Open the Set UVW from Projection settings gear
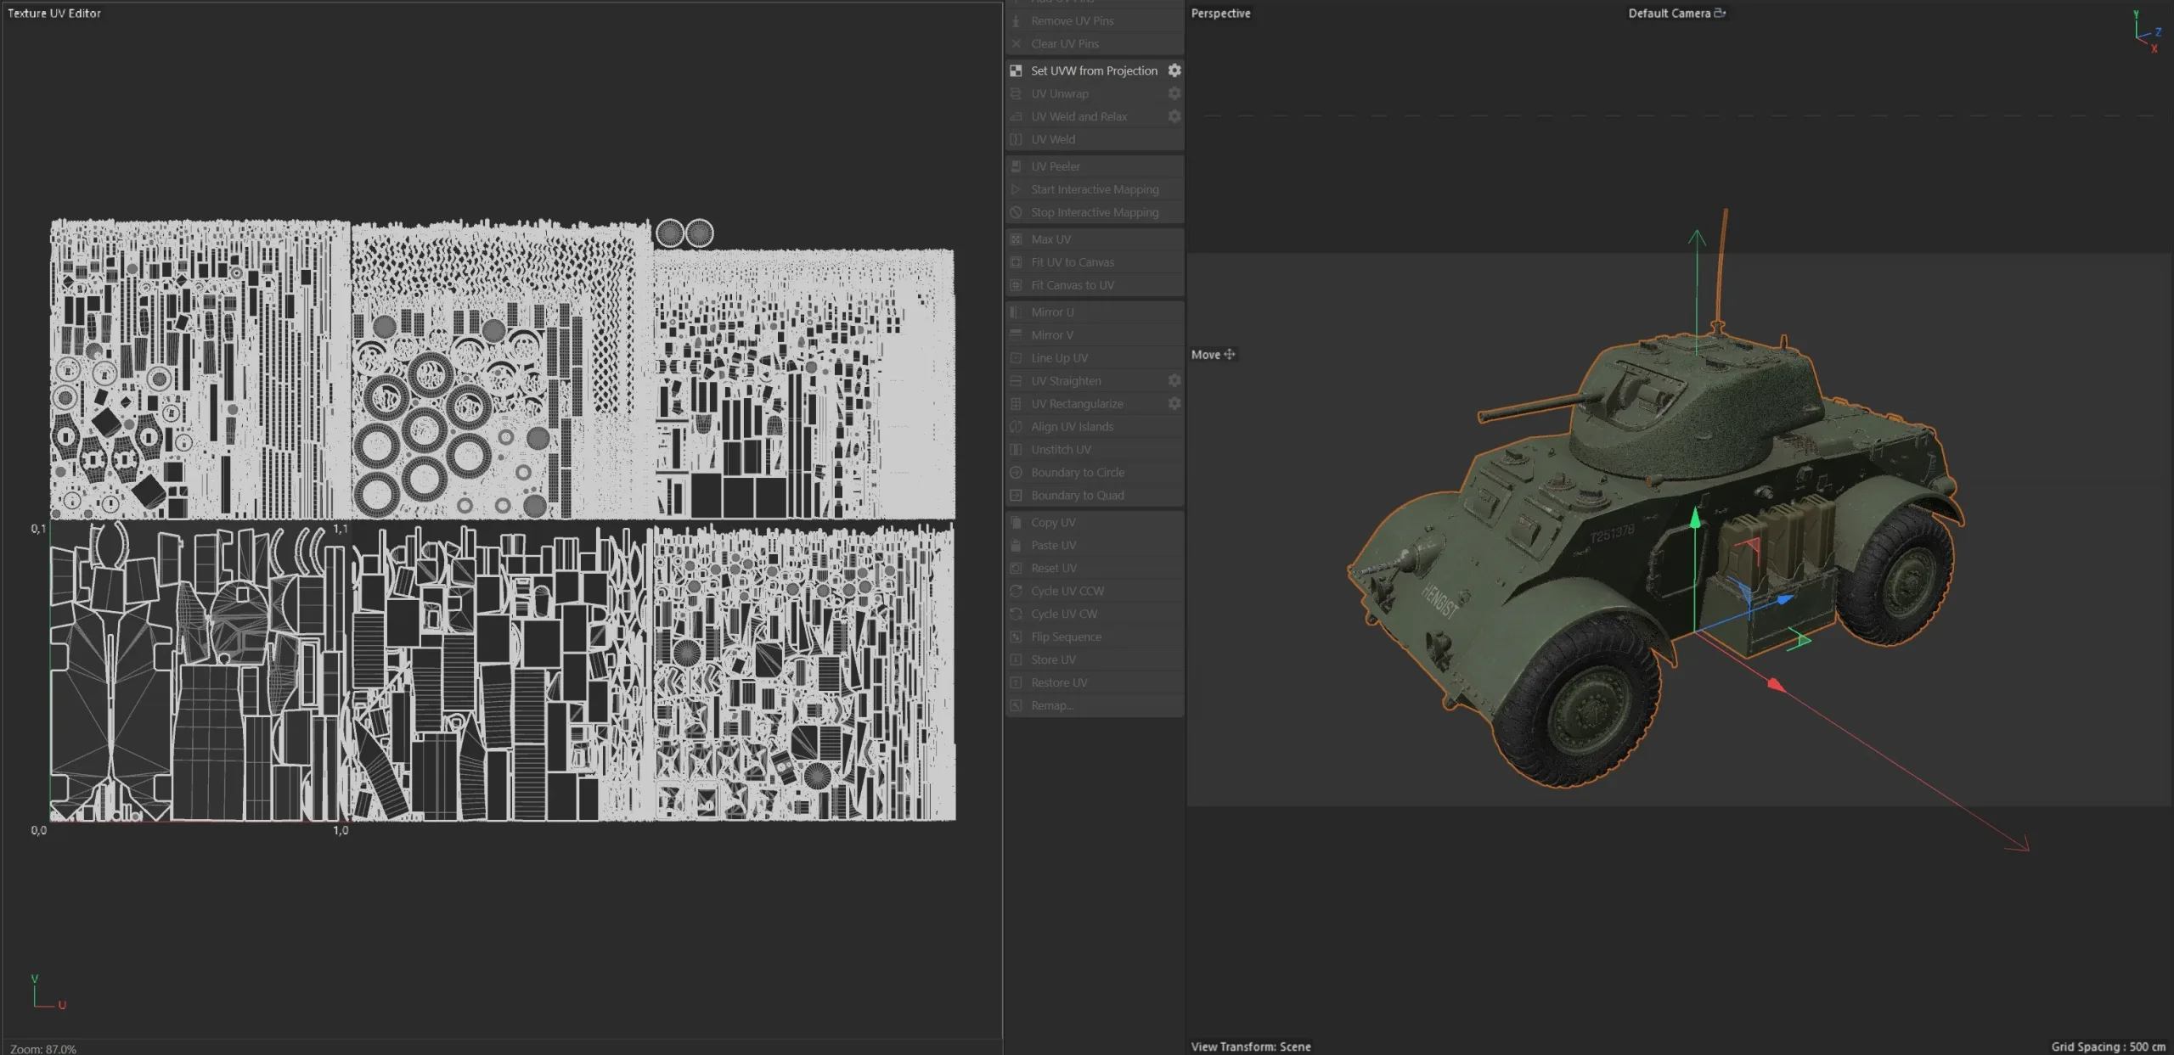The image size is (2174, 1055). (1175, 70)
